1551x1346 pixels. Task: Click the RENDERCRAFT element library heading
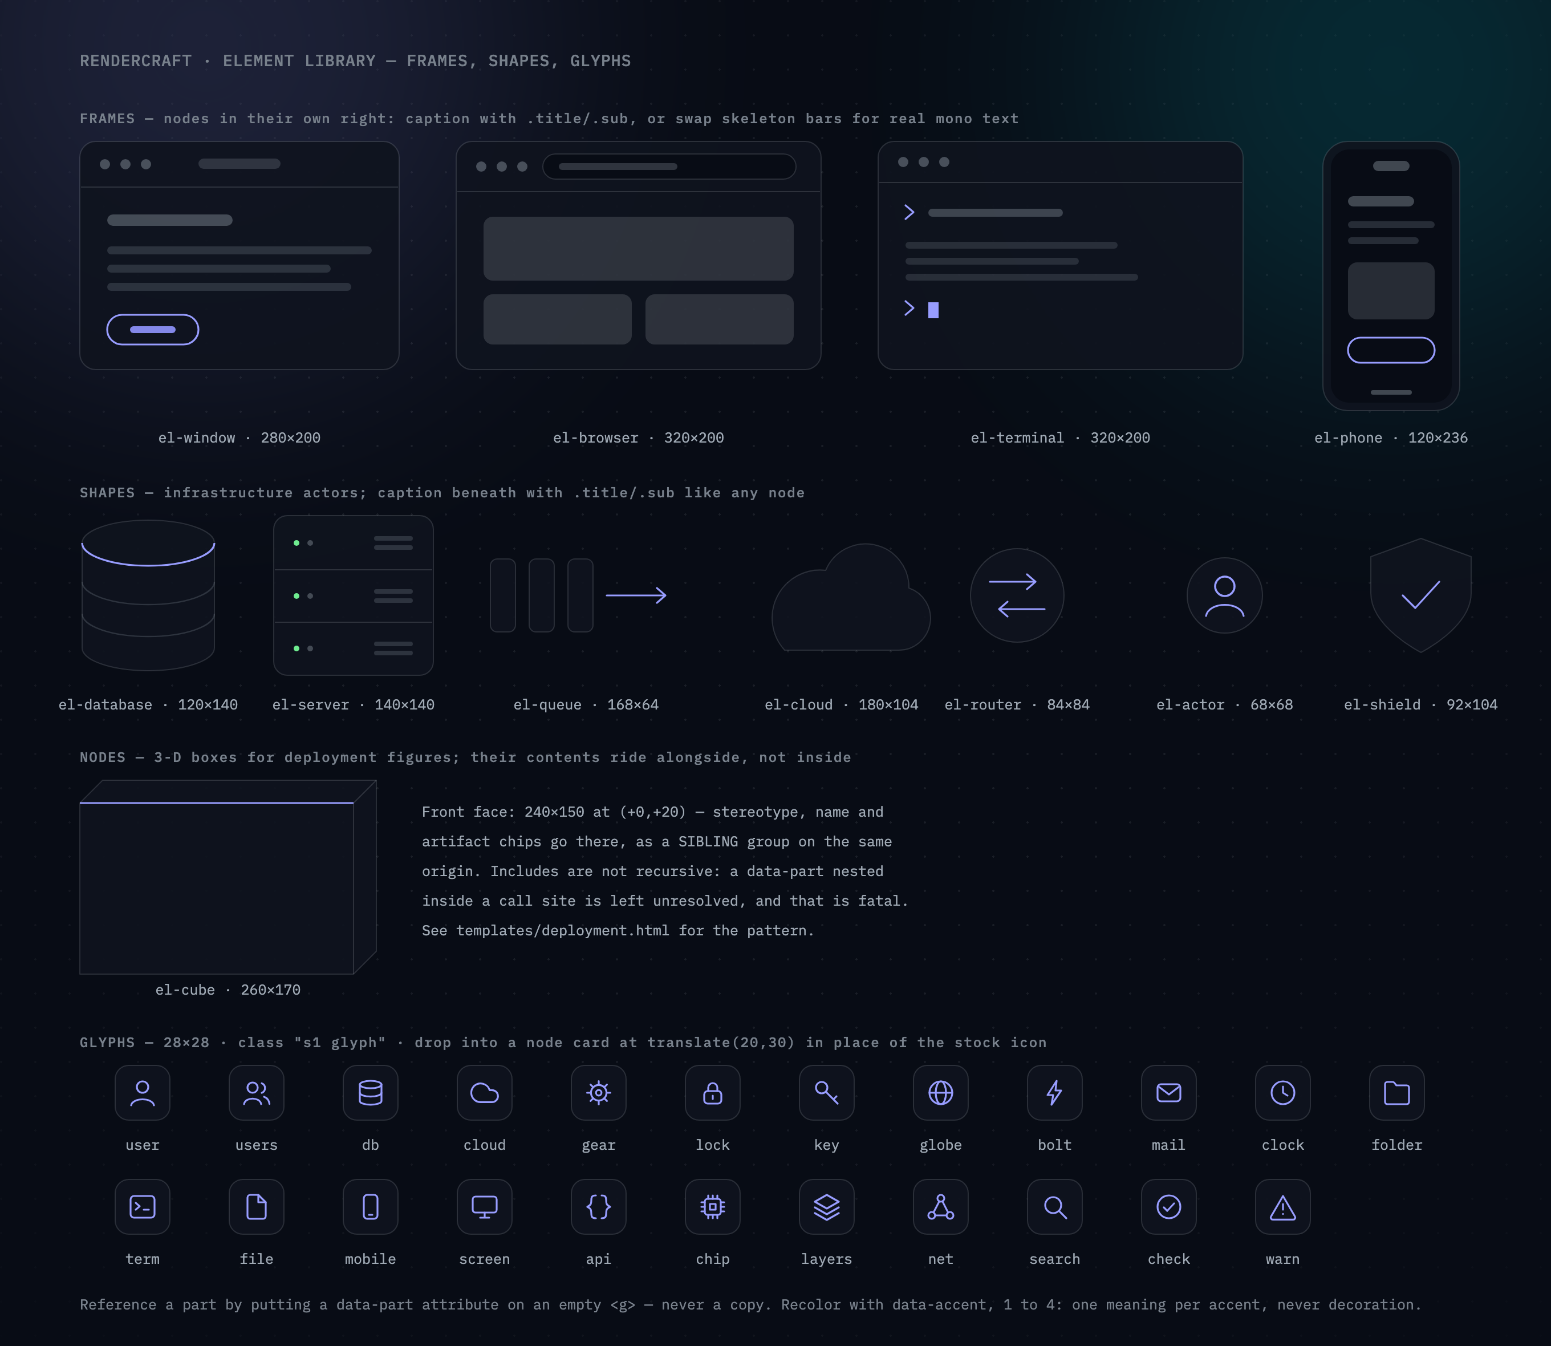tap(355, 61)
